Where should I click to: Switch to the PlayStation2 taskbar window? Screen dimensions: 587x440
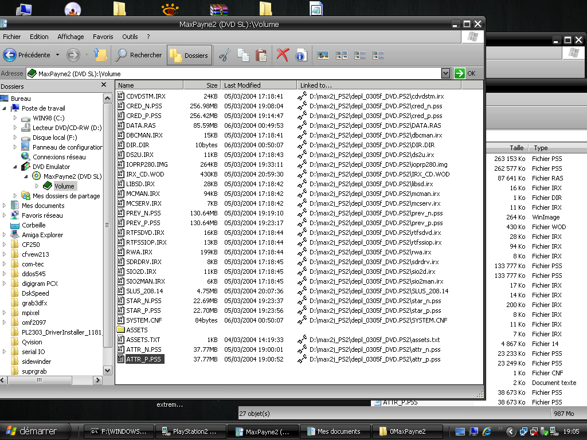pos(190,431)
